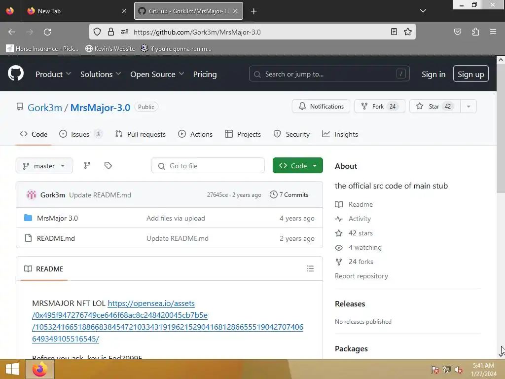Close the New Tab tab
505x379 pixels.
tap(124, 11)
